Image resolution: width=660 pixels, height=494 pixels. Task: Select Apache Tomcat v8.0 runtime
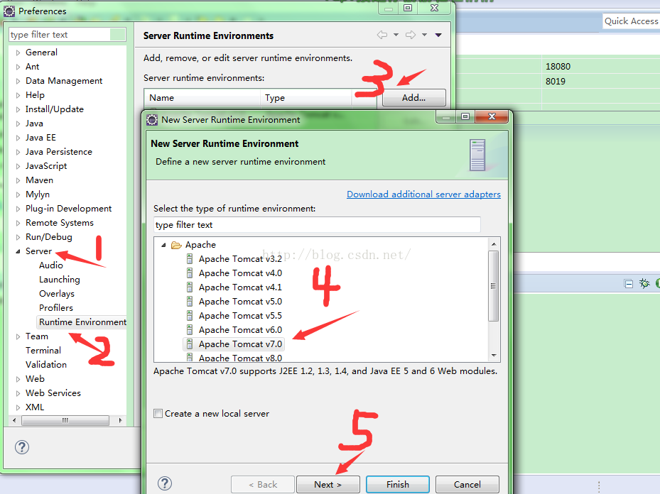coord(240,358)
